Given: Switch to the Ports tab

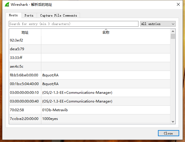Looking at the screenshot, I should [x=29, y=15].
